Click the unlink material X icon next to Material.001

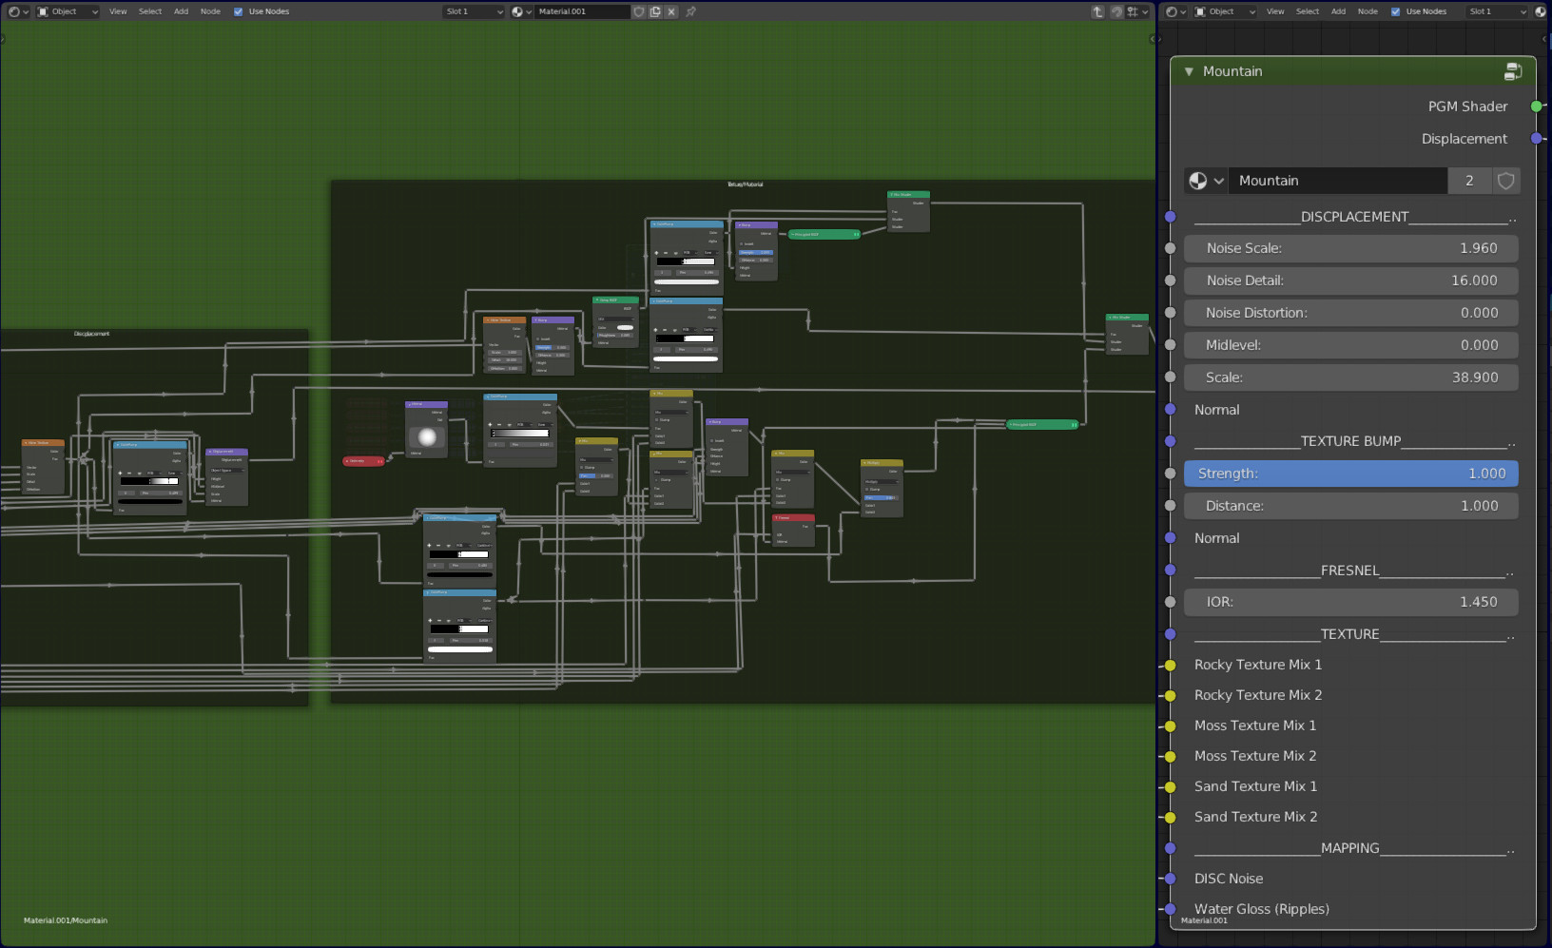point(672,11)
